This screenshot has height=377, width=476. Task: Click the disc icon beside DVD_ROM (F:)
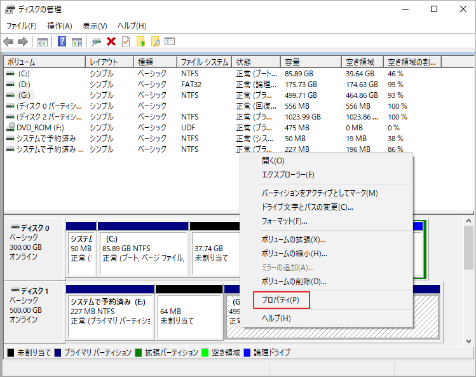click(x=11, y=127)
